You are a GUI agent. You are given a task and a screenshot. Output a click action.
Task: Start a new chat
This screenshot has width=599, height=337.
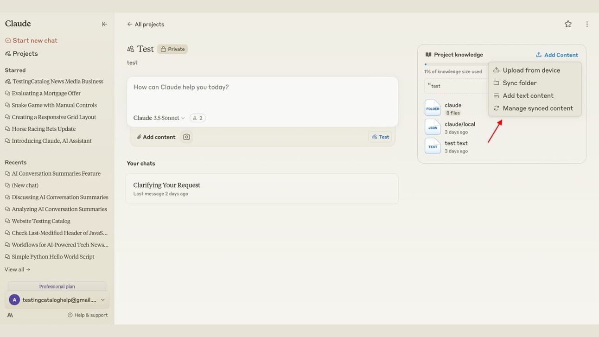coord(31,40)
